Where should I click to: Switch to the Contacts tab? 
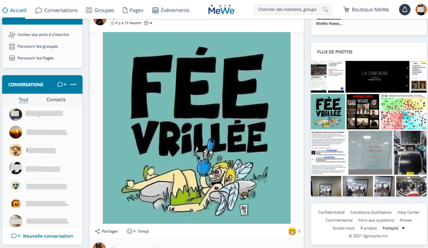point(56,99)
